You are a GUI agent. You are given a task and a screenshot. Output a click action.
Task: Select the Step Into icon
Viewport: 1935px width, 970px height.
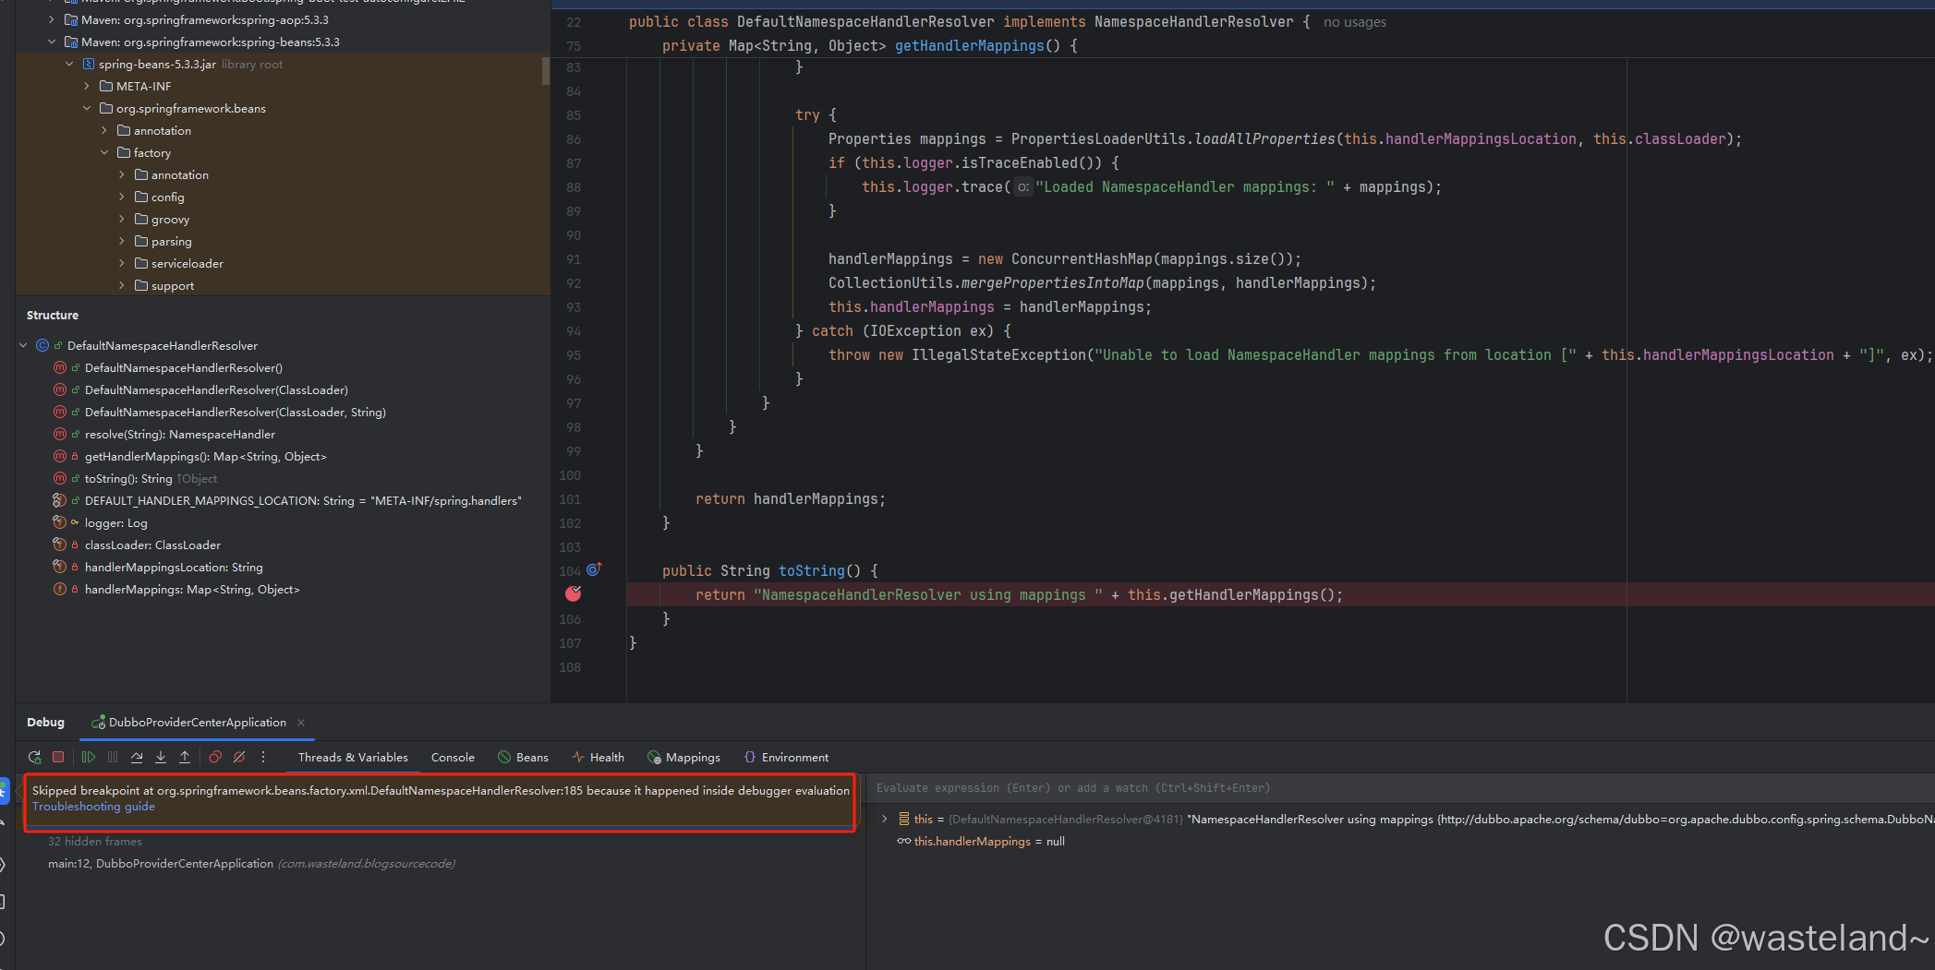click(x=161, y=757)
